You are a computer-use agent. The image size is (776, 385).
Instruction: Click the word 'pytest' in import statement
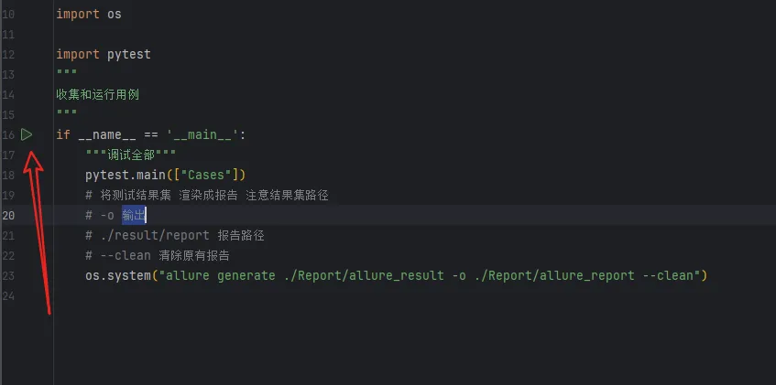pos(128,54)
